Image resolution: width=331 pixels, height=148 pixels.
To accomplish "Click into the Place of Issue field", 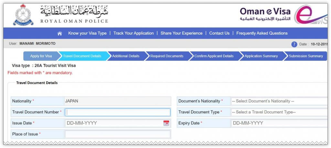I will coord(118,134).
